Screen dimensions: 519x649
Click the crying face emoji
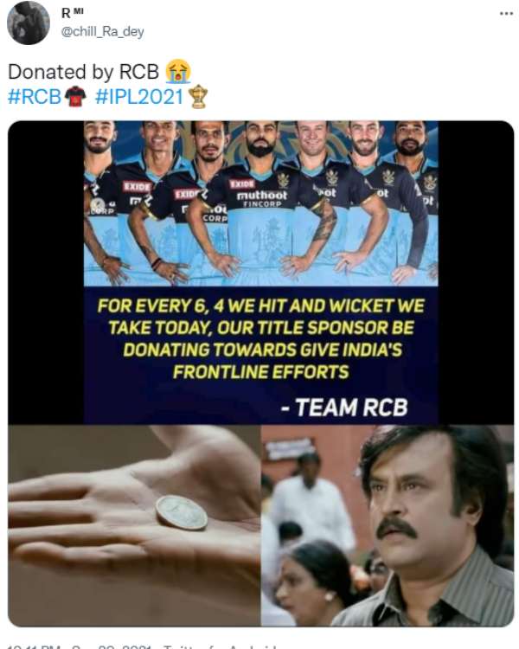point(178,71)
